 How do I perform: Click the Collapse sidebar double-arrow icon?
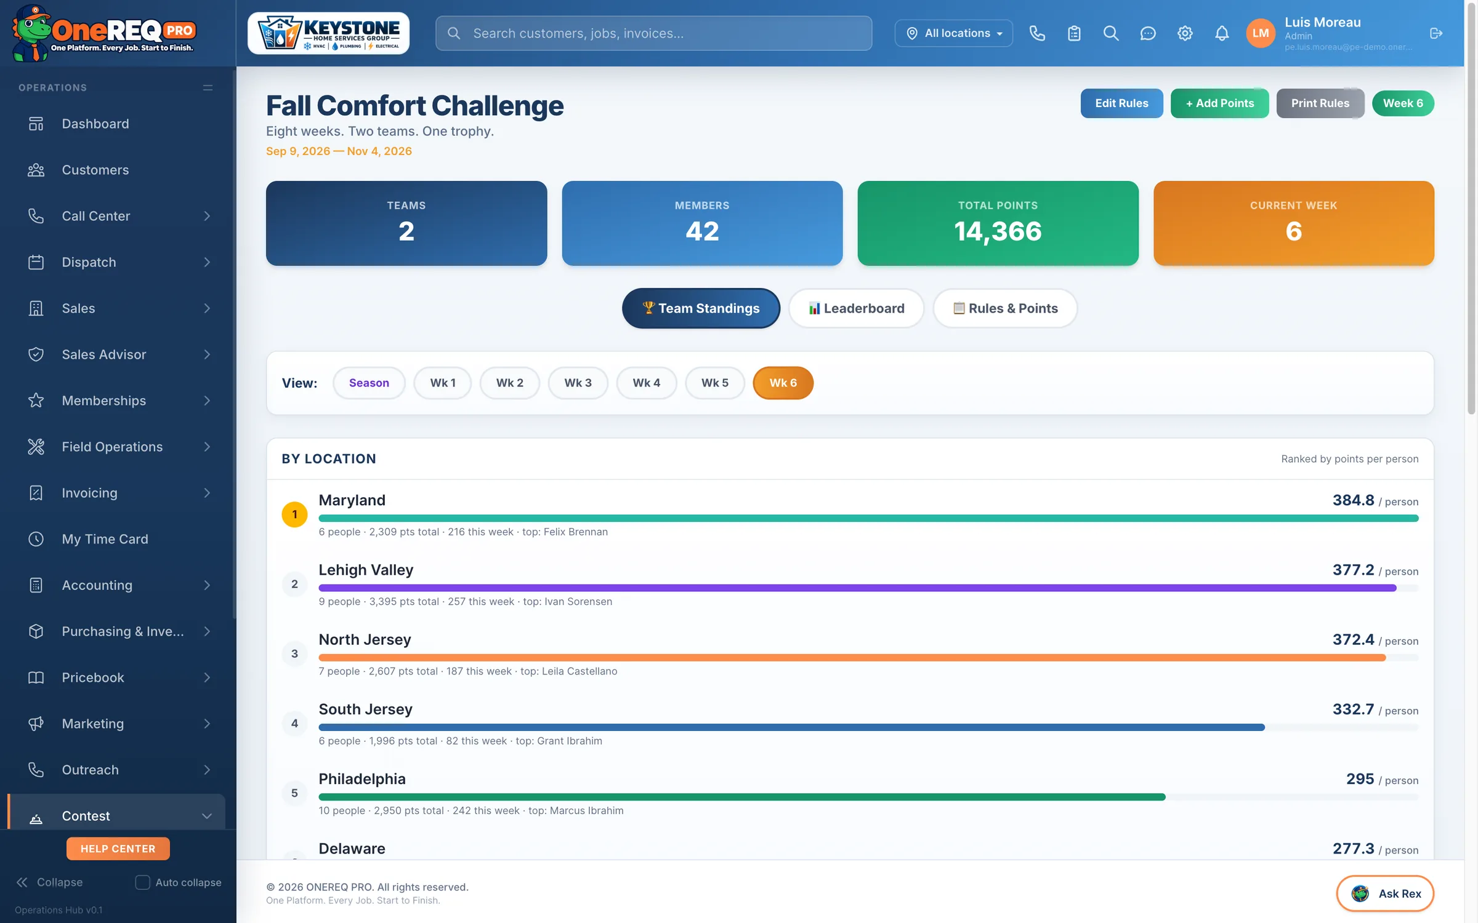click(22, 882)
